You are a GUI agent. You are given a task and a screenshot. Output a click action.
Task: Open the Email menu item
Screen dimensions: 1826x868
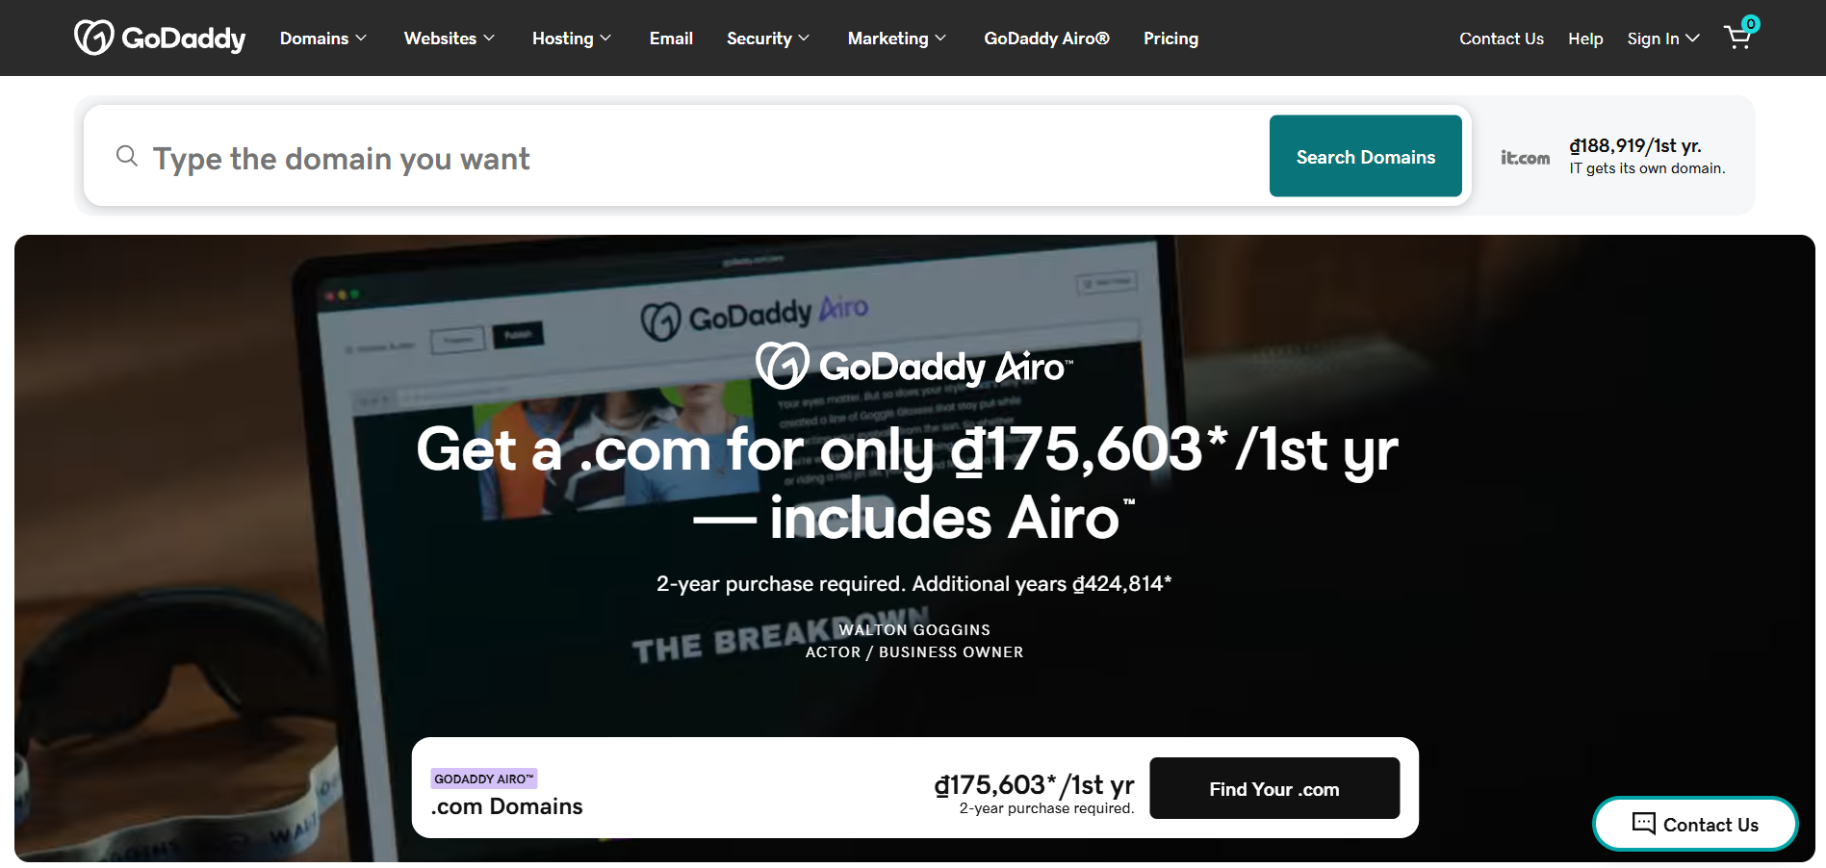click(671, 38)
